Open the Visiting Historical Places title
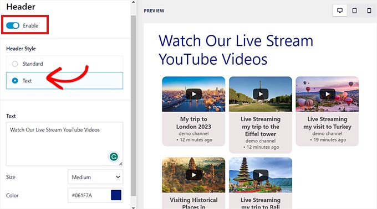Viewport: 377px width, 209px height. point(194,203)
